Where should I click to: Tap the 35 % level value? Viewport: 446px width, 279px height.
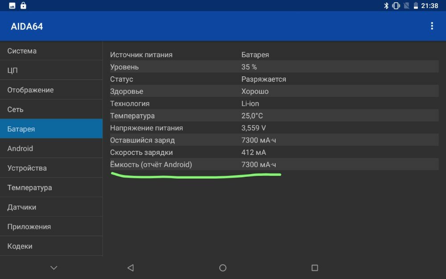click(249, 67)
